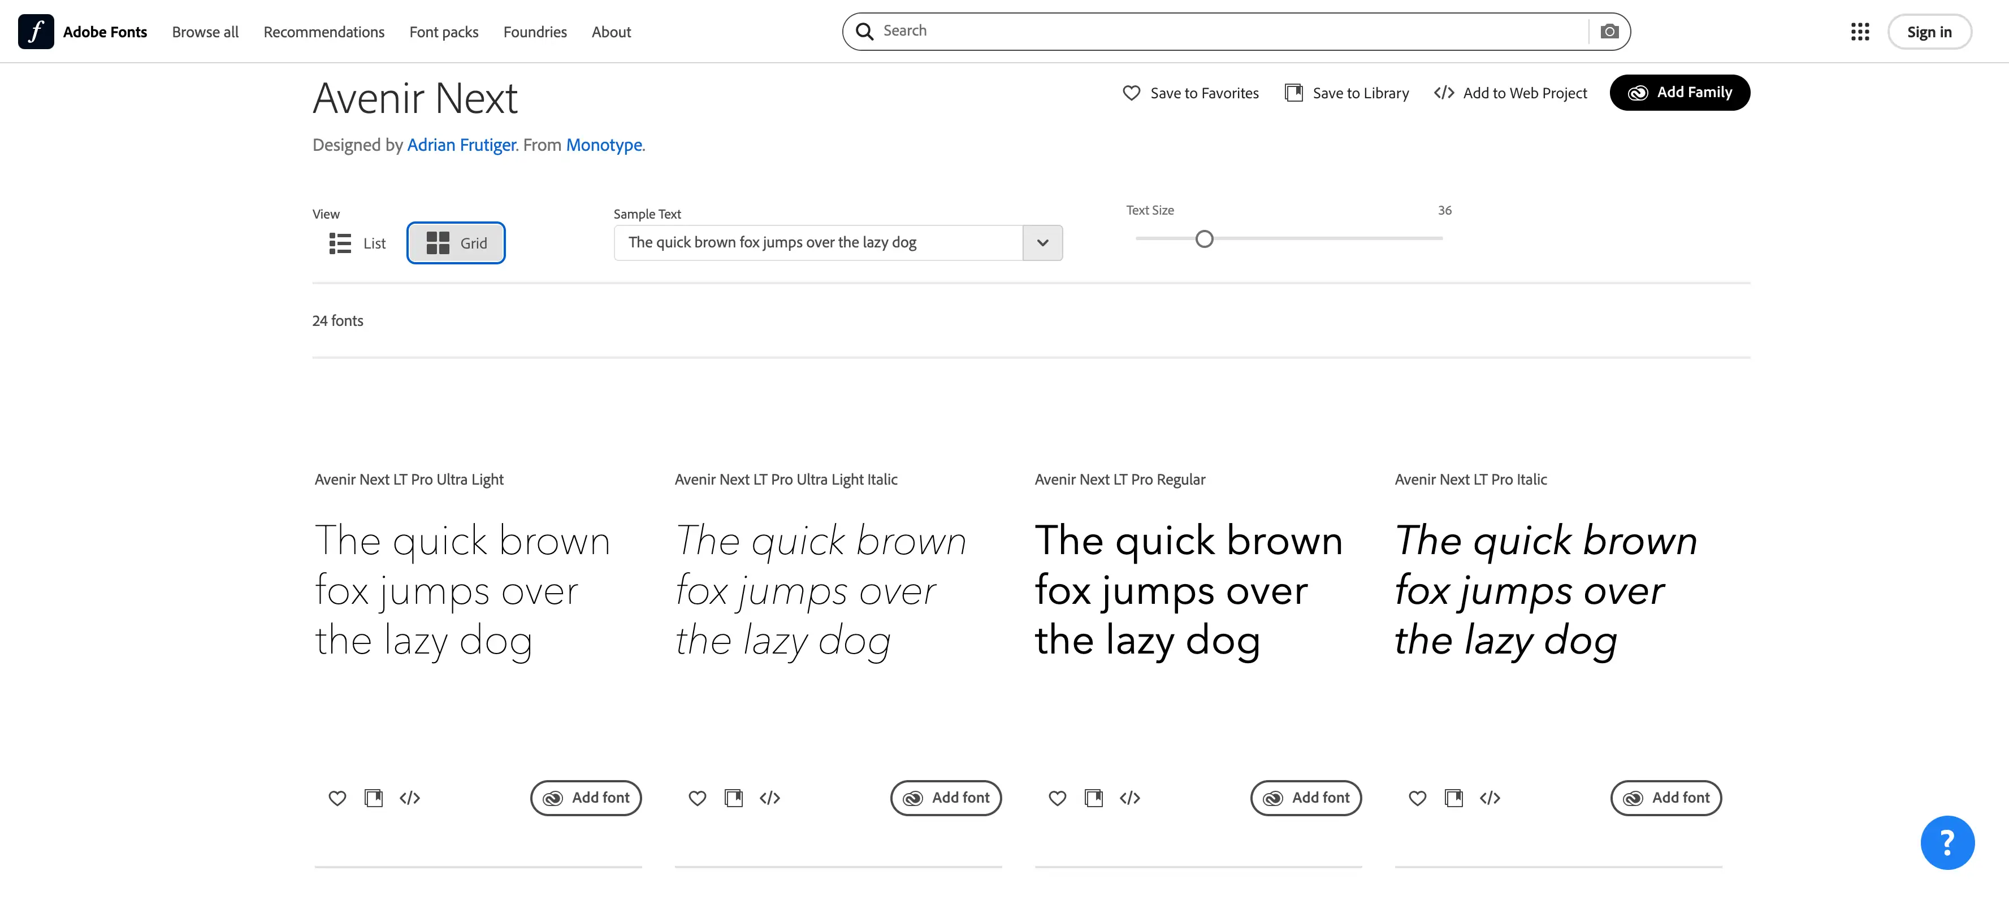Add font for Avenir Next Regular
The image size is (2009, 897).
tap(1306, 798)
